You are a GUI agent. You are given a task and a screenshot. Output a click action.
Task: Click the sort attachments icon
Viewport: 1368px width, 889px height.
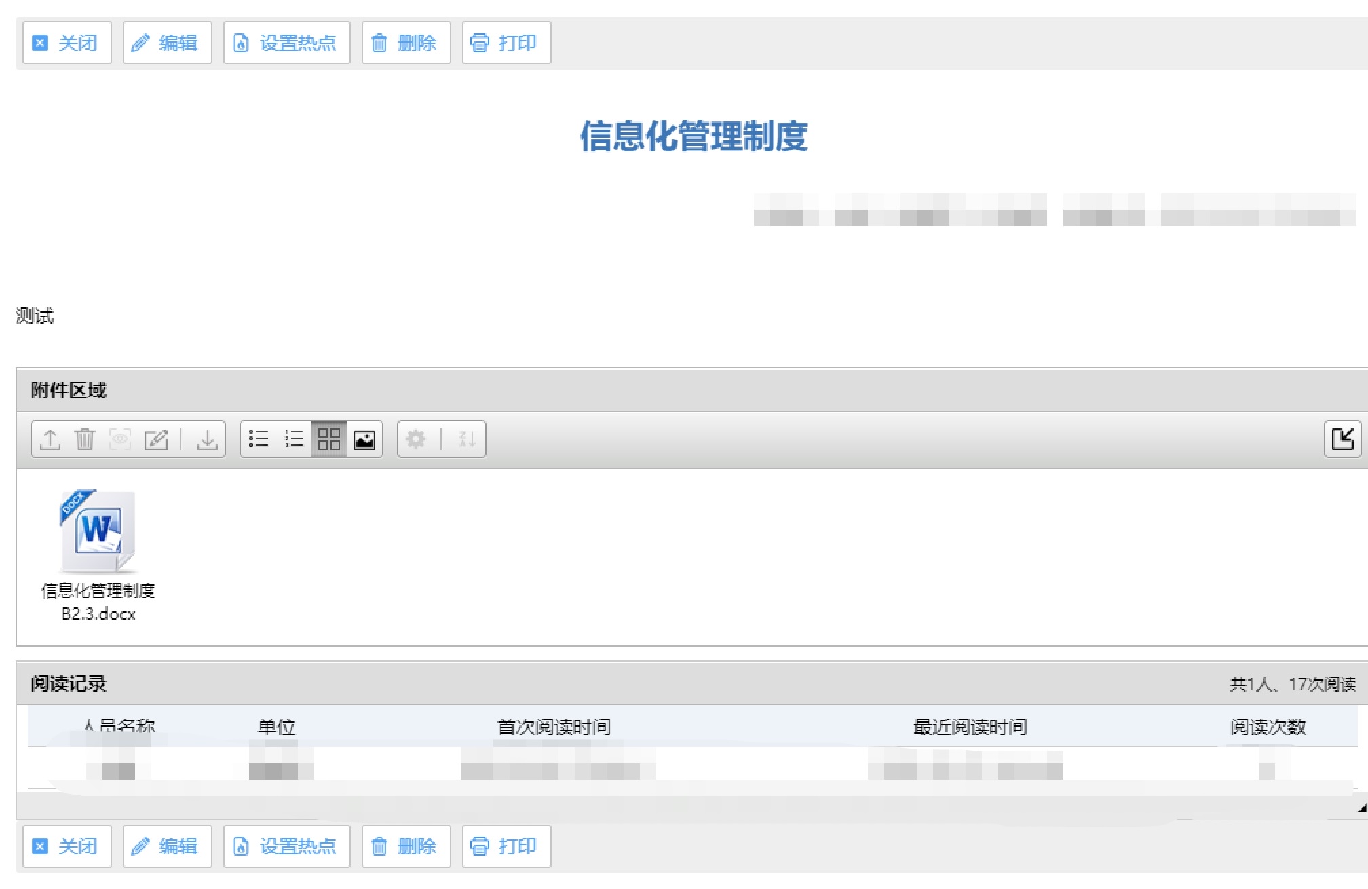467,439
